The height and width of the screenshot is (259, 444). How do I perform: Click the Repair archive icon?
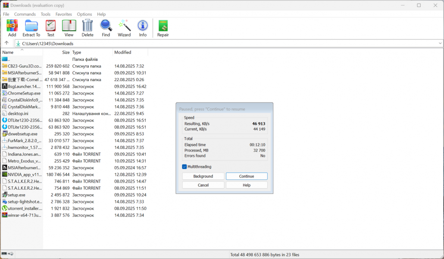163,27
